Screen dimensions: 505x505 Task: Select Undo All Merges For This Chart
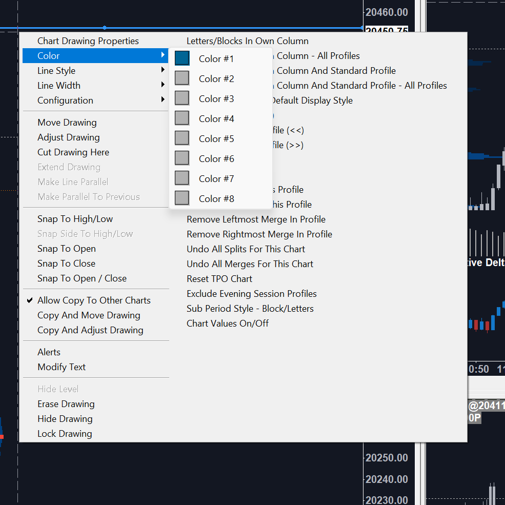(250, 264)
